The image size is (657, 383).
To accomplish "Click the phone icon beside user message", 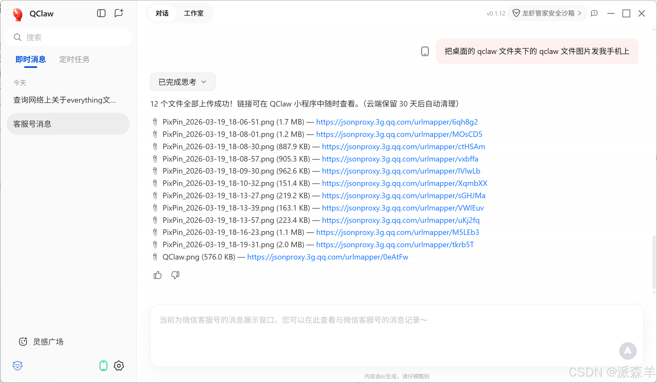I will (425, 51).
